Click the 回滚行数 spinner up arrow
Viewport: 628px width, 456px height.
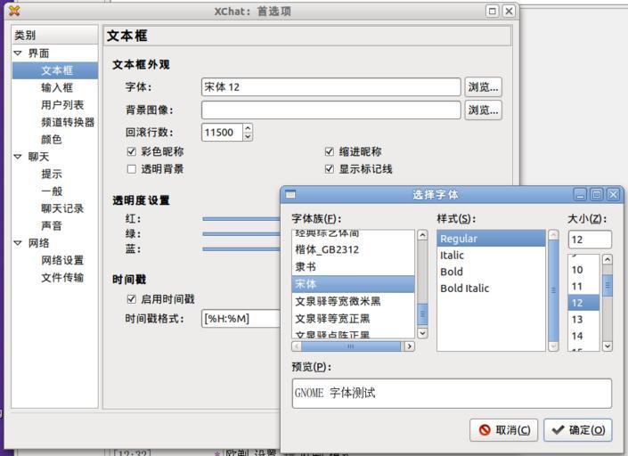coord(248,128)
